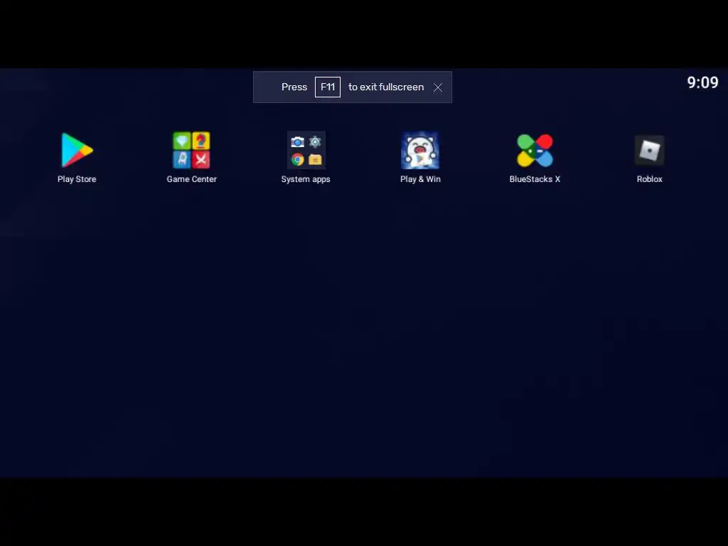728x546 pixels.
Task: Click the "Play Store" label text
Action: pos(77,179)
